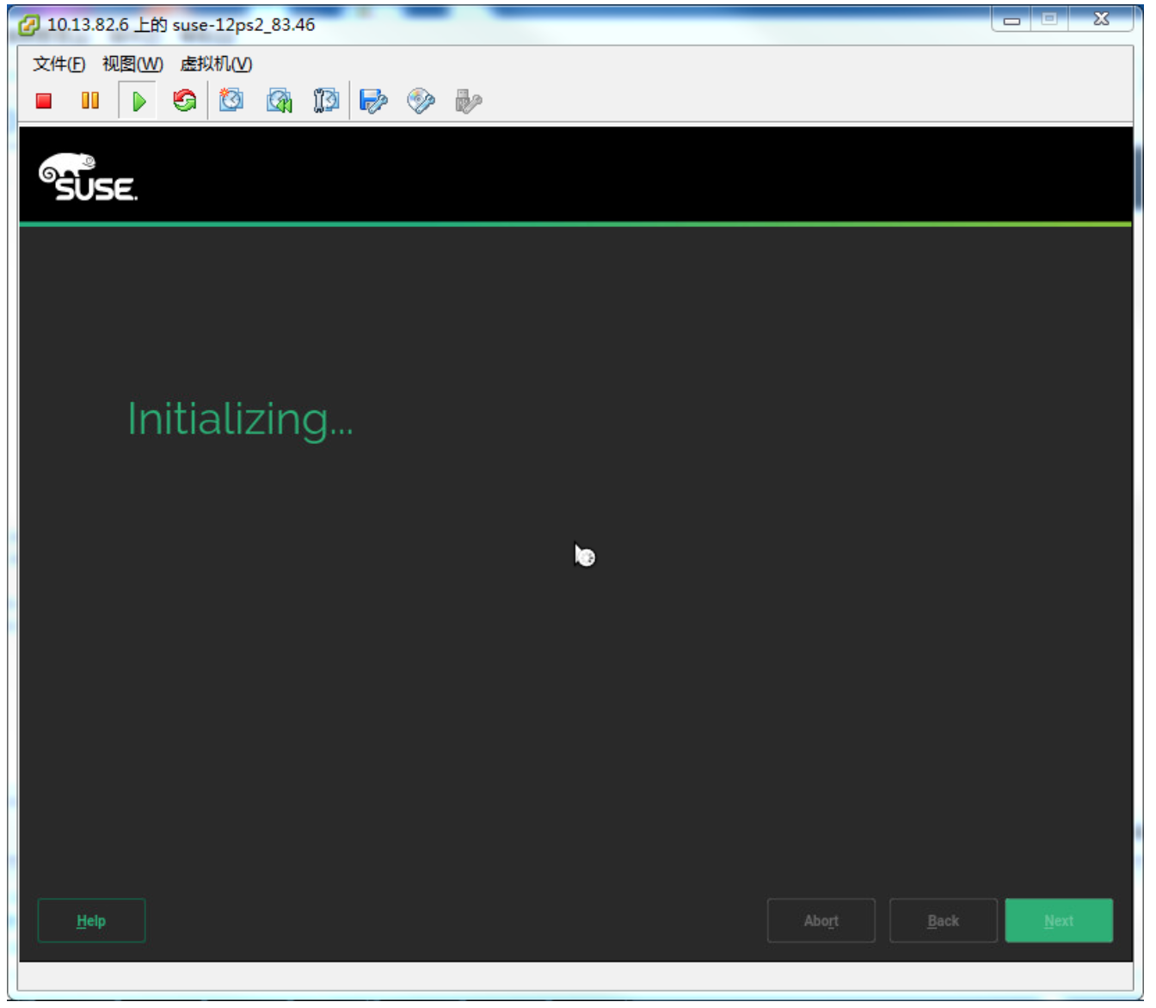This screenshot has height=1008, width=1156.
Task: Click the Help button in installer
Action: point(91,920)
